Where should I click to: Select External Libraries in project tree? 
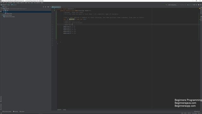click(8, 15)
